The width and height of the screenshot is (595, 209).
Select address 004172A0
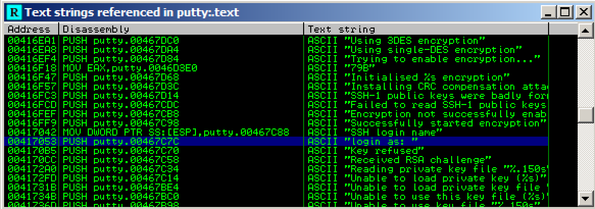[32, 169]
